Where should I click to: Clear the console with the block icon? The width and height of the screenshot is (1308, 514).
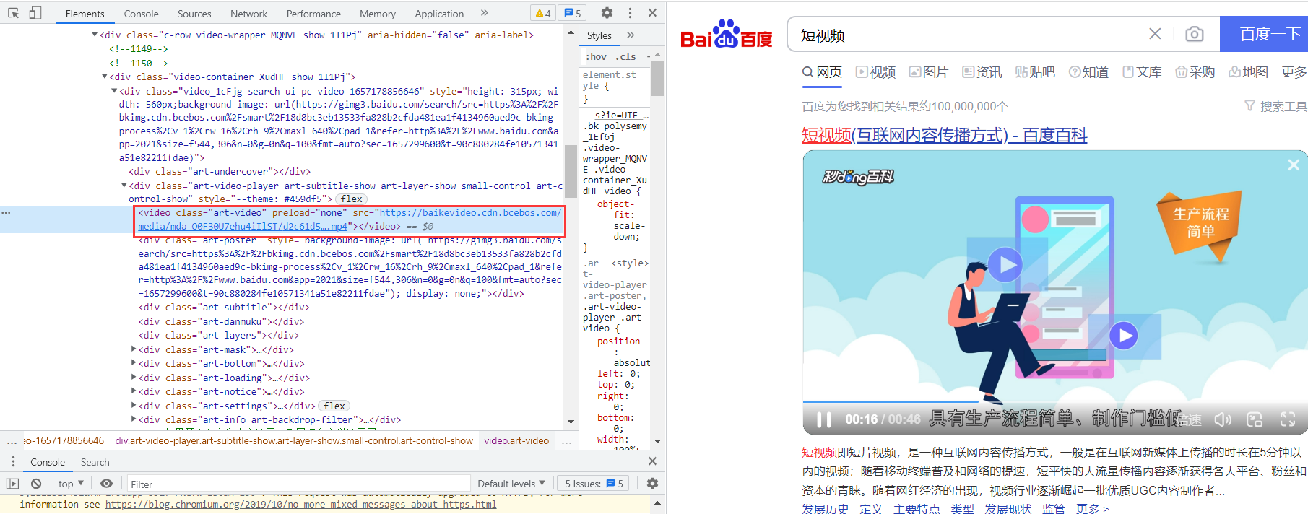[36, 484]
